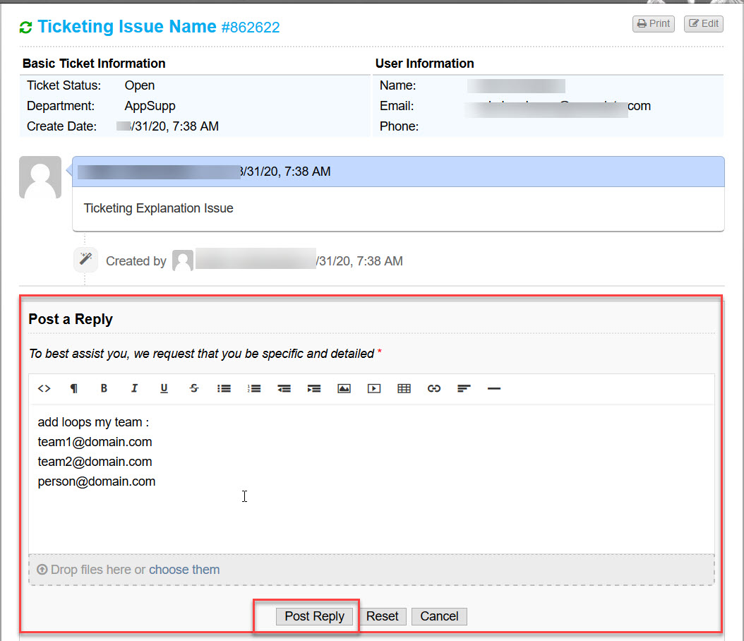Insert unordered bullet list
Screen dimensions: 744x641
(x=224, y=388)
